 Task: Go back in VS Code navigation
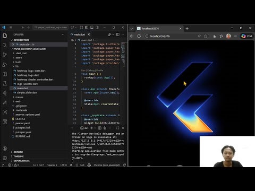(x=23, y=28)
